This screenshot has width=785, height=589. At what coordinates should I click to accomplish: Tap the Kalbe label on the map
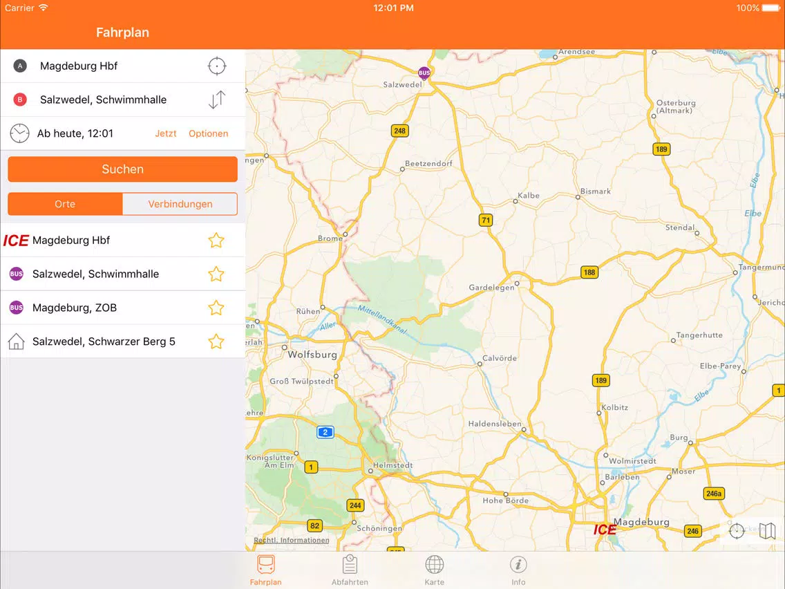click(529, 196)
